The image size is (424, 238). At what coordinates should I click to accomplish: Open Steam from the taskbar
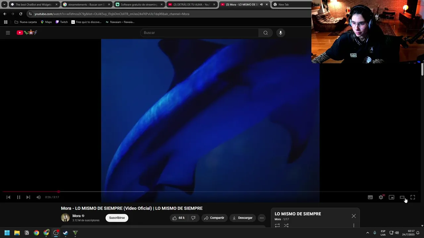tap(65, 233)
